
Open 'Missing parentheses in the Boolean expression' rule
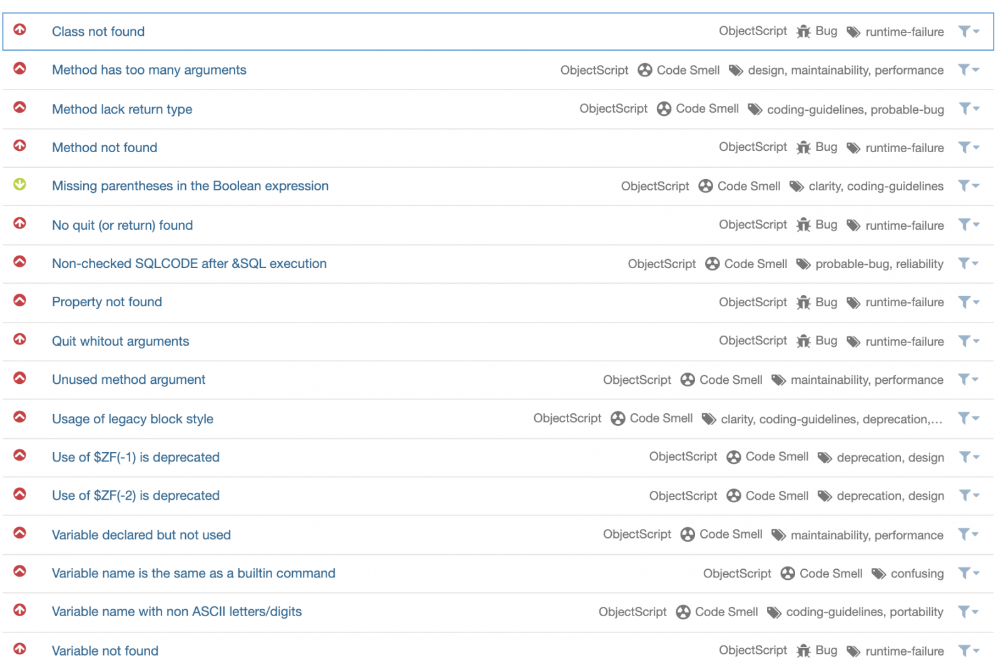pyautogui.click(x=190, y=186)
